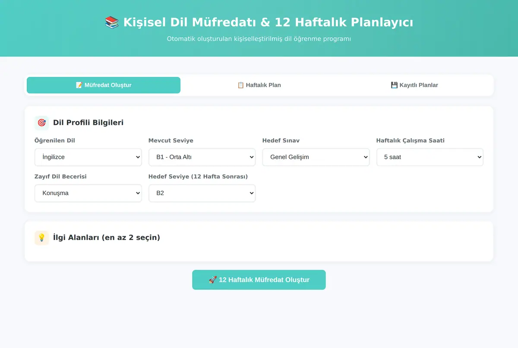Open the Zayıf Dil Becerisi dropdown
518x348 pixels.
88,193
